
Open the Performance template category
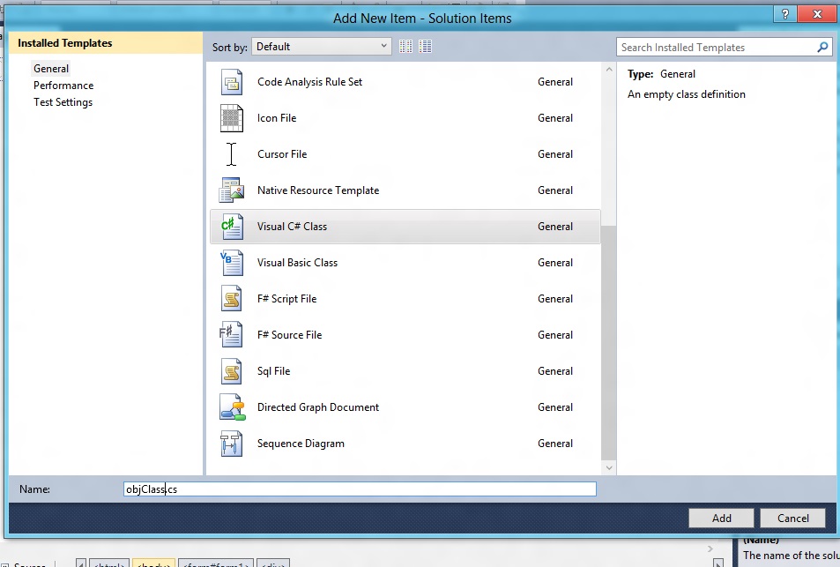63,86
